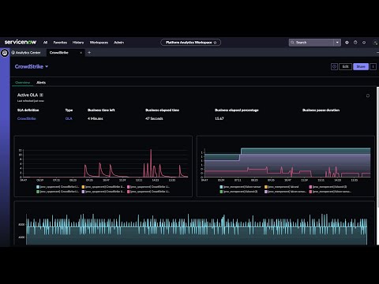Open the History menu
The height and width of the screenshot is (284, 379).
click(x=78, y=43)
